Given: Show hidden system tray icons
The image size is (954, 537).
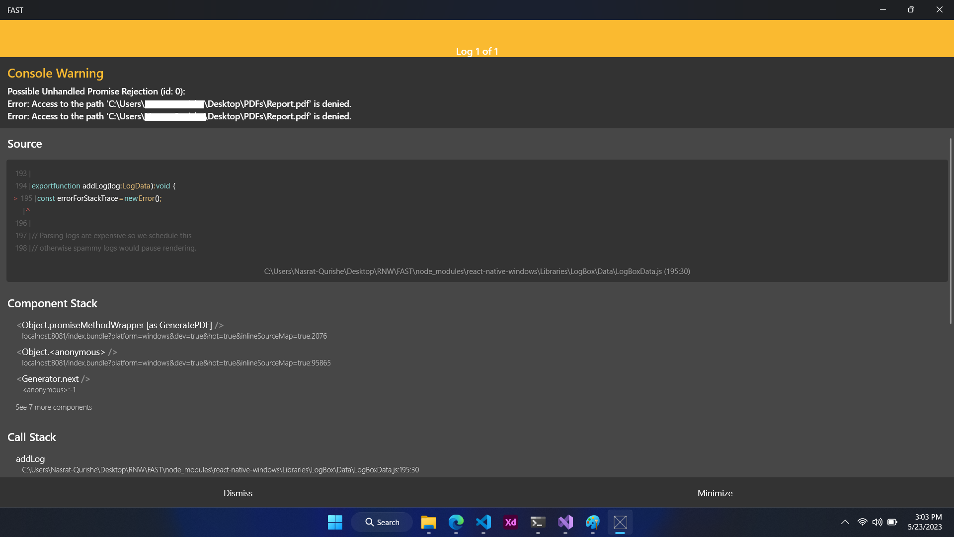Looking at the screenshot, I should tap(845, 522).
